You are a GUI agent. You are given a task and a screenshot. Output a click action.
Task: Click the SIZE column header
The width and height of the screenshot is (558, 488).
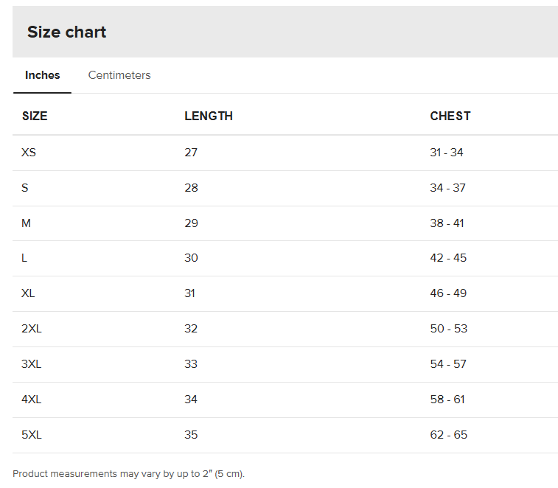click(x=35, y=116)
